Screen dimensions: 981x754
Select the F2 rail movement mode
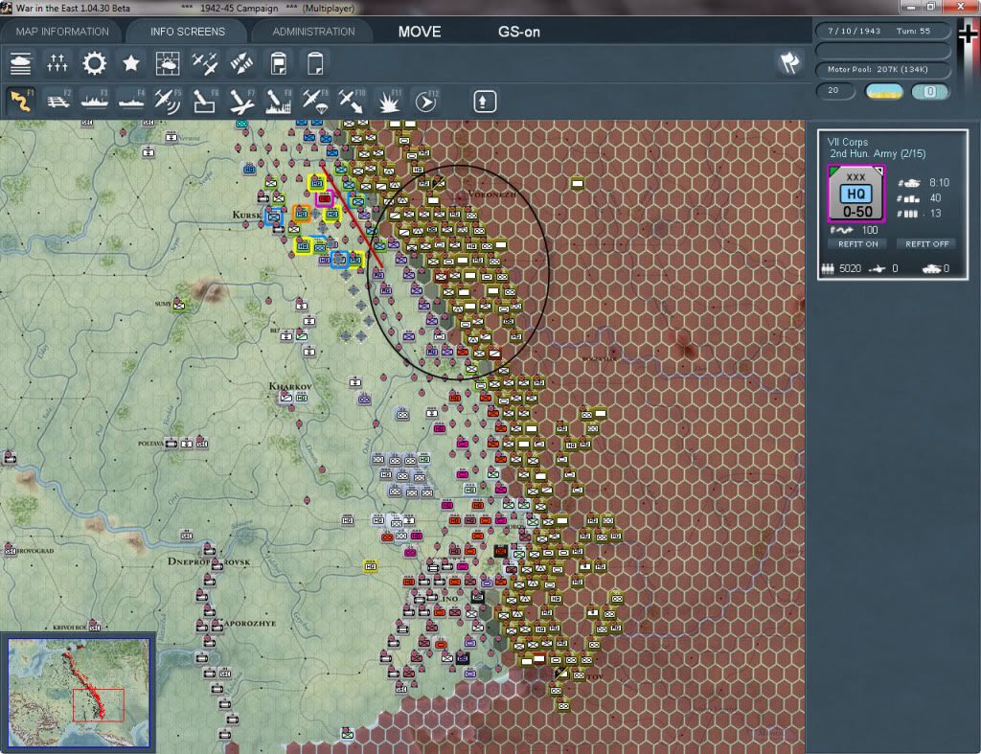tap(58, 101)
